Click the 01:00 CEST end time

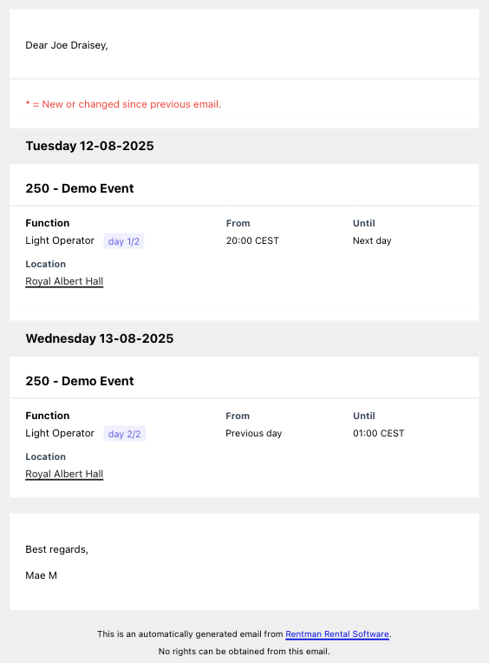pyautogui.click(x=378, y=433)
